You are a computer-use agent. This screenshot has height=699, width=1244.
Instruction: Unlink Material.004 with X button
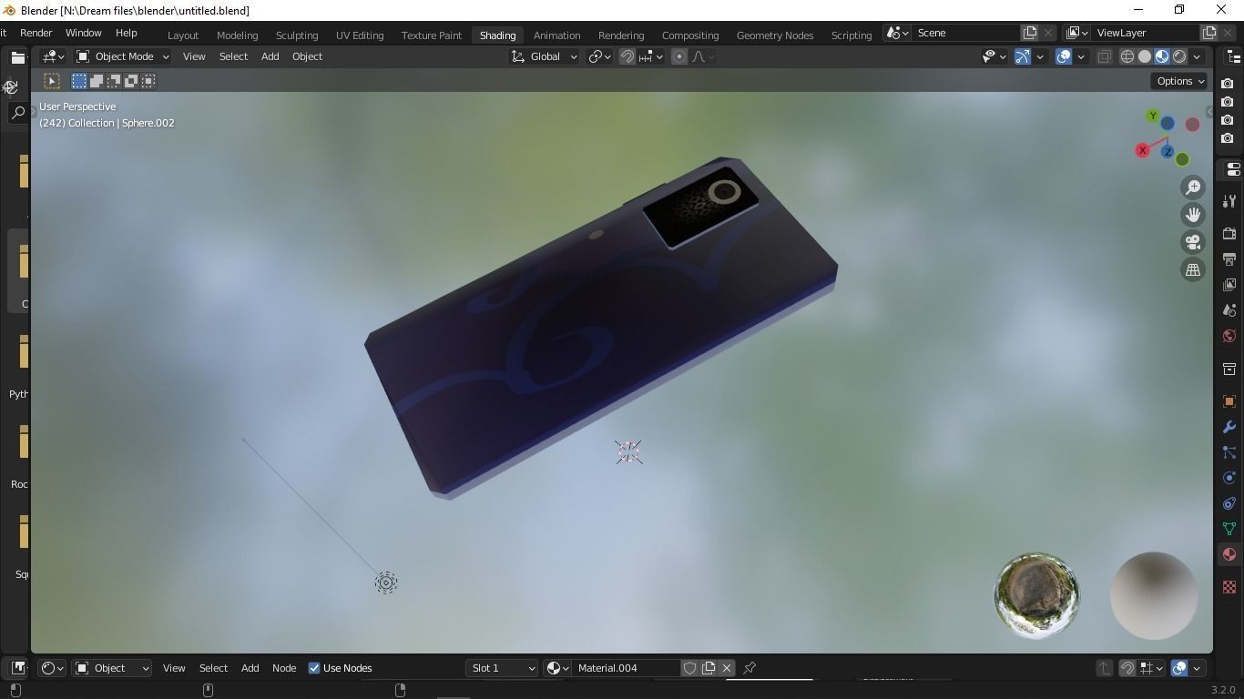(727, 668)
